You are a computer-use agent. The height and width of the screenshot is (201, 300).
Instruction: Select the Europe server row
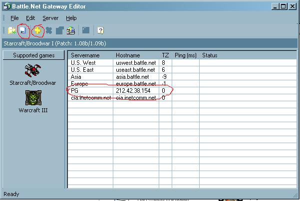point(182,84)
